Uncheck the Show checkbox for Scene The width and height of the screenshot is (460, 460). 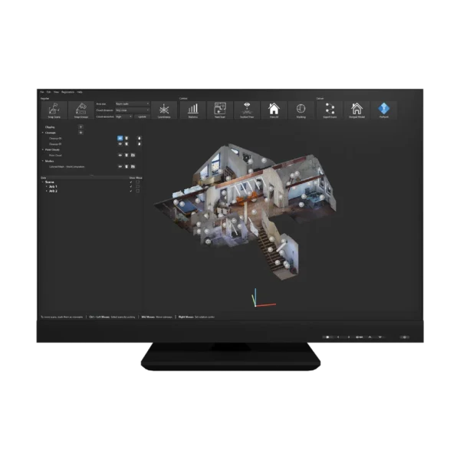(131, 182)
